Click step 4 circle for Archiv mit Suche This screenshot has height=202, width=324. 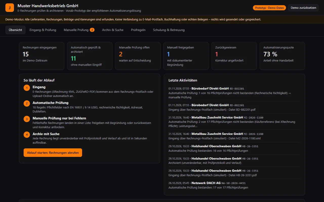[x=27, y=135]
